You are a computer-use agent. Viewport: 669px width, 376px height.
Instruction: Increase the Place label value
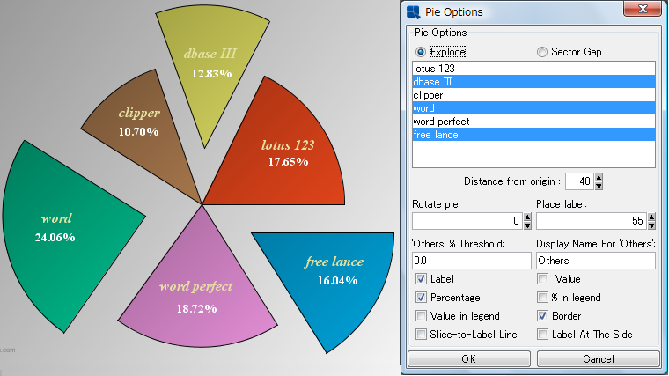point(651,217)
